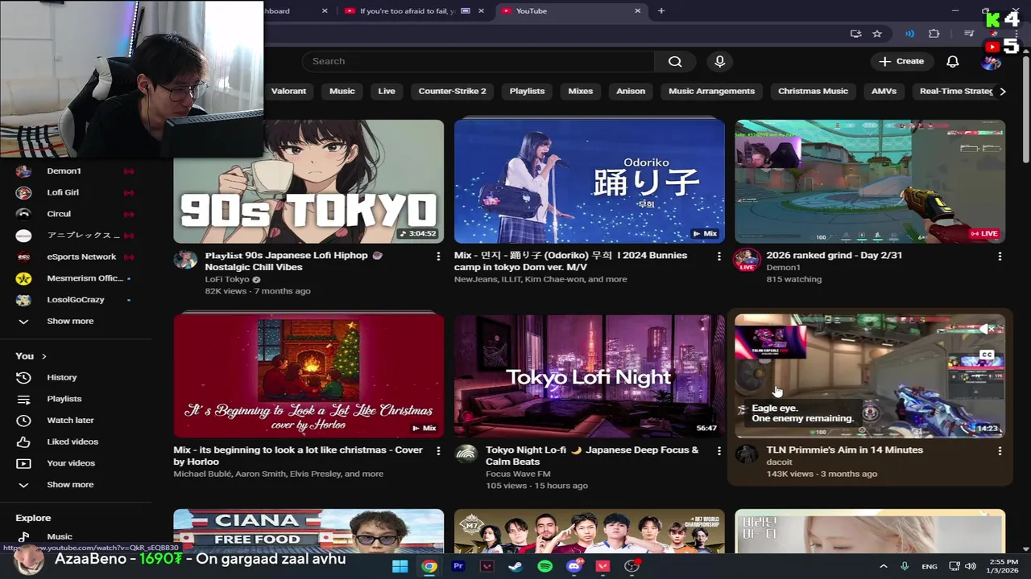Click the Windows Start button
This screenshot has height=579, width=1031.
[400, 566]
